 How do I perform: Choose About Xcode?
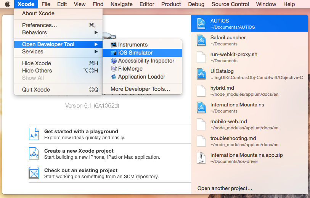click(x=58, y=13)
